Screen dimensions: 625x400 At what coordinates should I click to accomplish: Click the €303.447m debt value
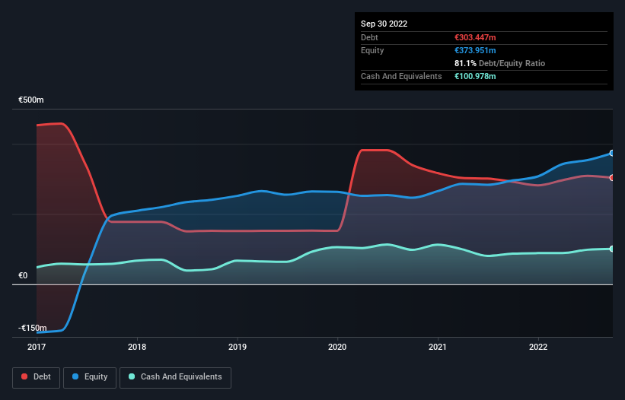tap(475, 37)
